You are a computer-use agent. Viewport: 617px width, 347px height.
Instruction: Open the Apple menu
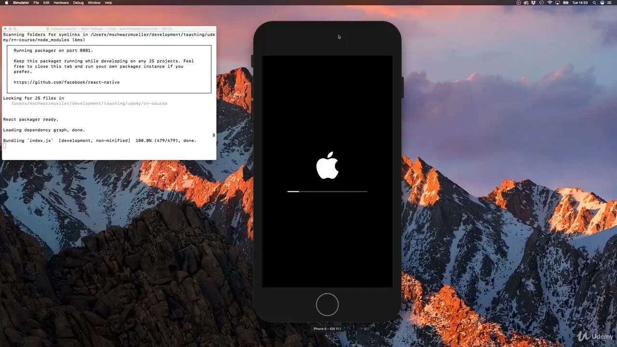[x=6, y=2]
